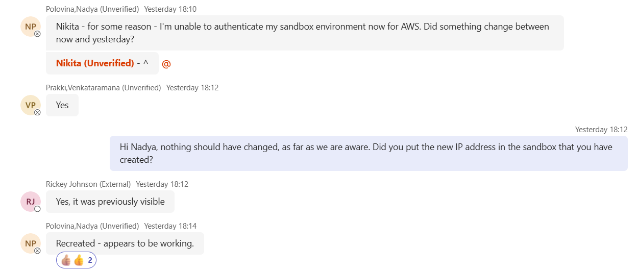This screenshot has width=638, height=271.
Task: Select the "Recreated - appears to be working." message
Action: [125, 243]
